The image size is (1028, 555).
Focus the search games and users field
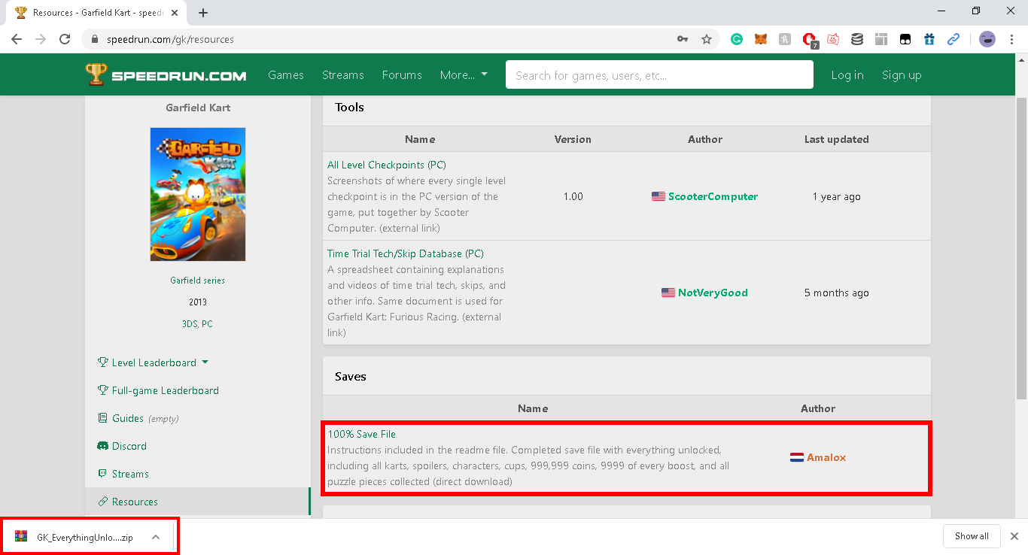coord(659,74)
